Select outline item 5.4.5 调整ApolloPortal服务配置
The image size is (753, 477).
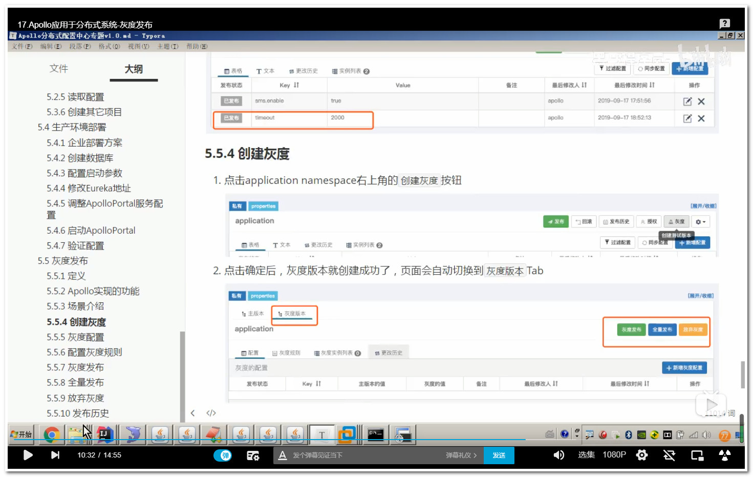coord(105,209)
